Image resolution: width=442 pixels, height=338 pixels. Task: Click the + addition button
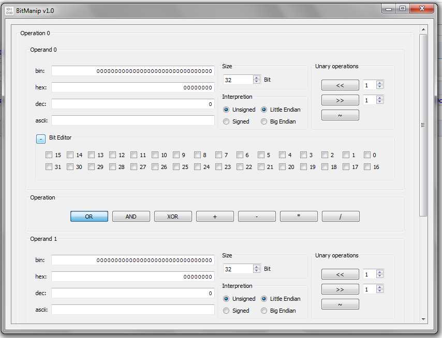tap(215, 217)
